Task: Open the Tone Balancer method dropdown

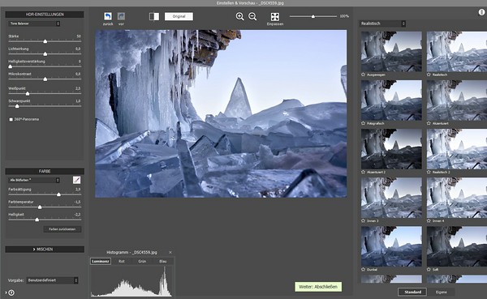Action: pos(34,23)
